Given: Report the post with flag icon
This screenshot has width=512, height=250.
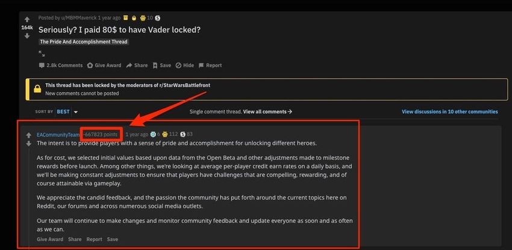Looking at the screenshot, I should tap(210, 65).
